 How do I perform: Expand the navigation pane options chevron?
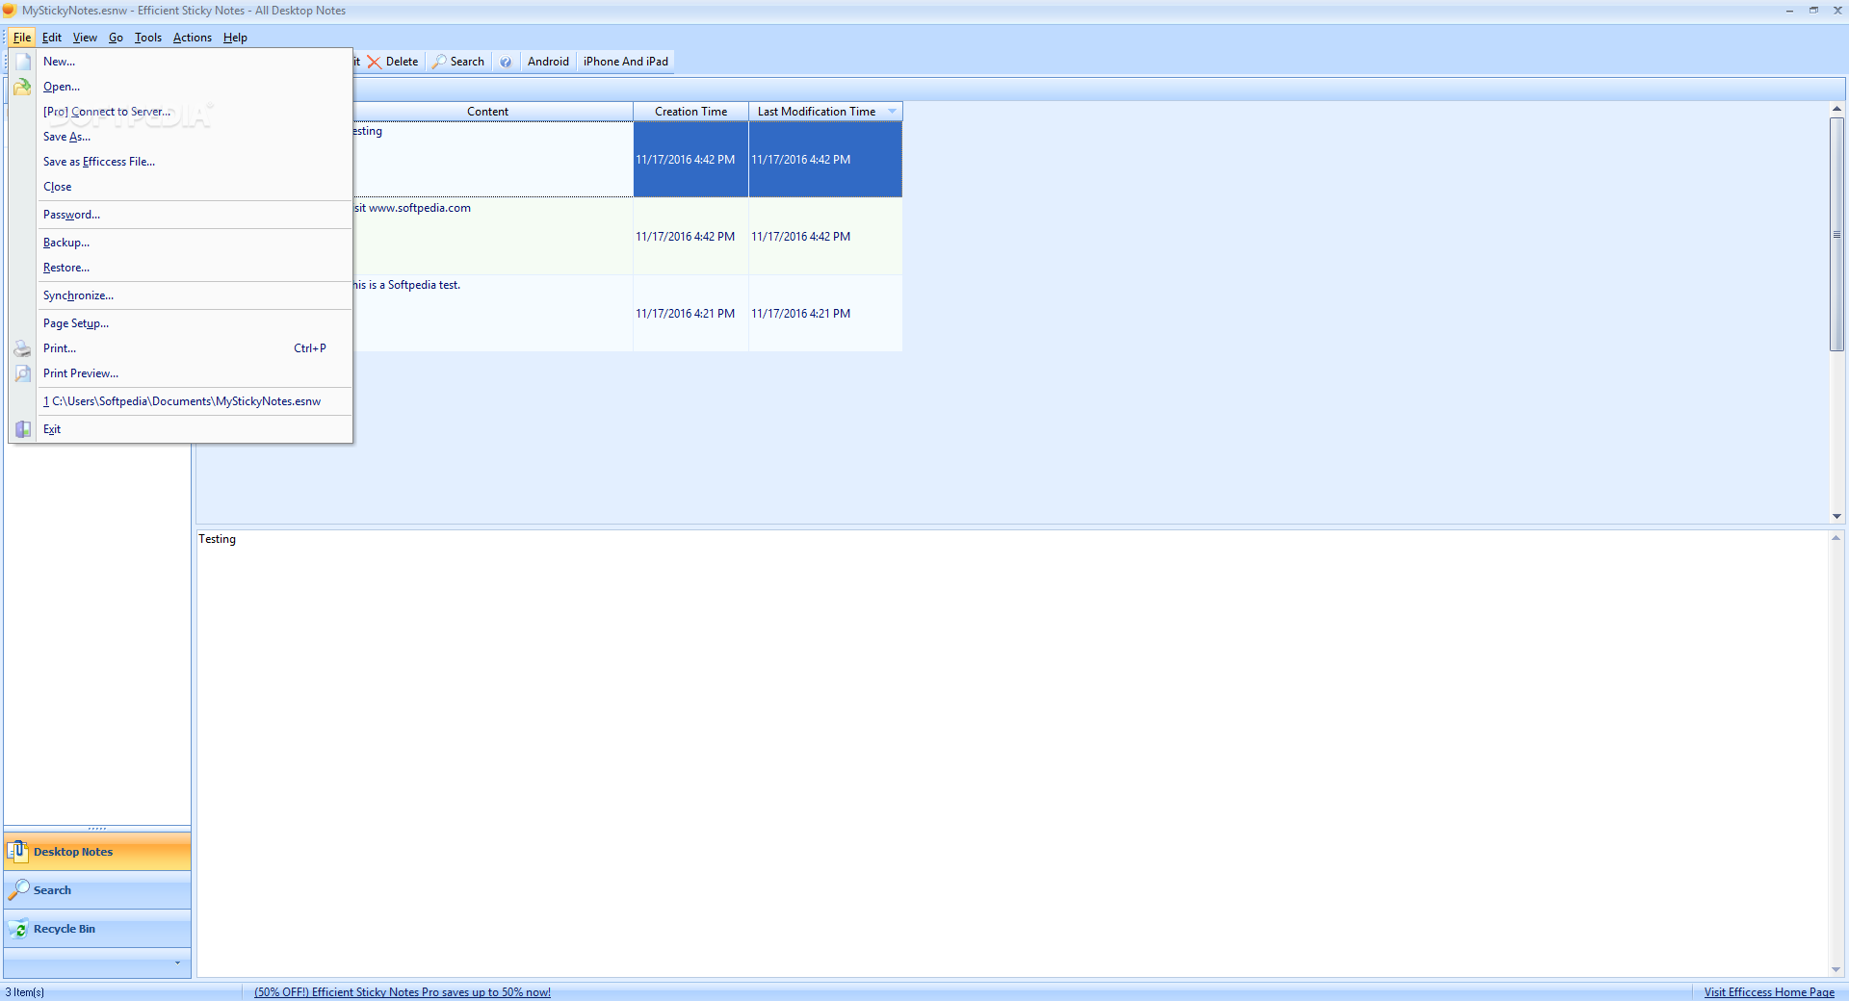(177, 962)
